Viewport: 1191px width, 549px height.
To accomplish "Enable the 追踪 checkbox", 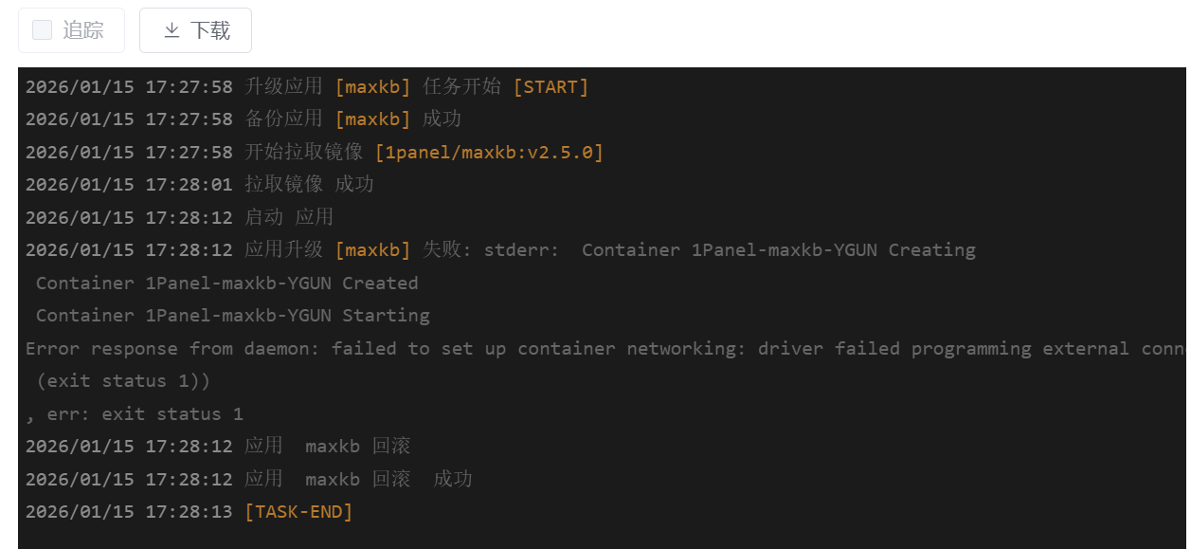I will 42,30.
